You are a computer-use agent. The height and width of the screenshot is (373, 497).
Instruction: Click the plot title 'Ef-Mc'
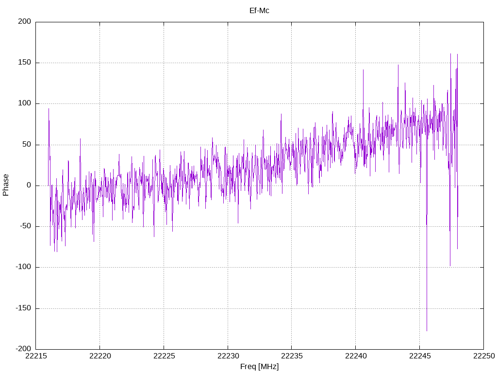pos(259,11)
